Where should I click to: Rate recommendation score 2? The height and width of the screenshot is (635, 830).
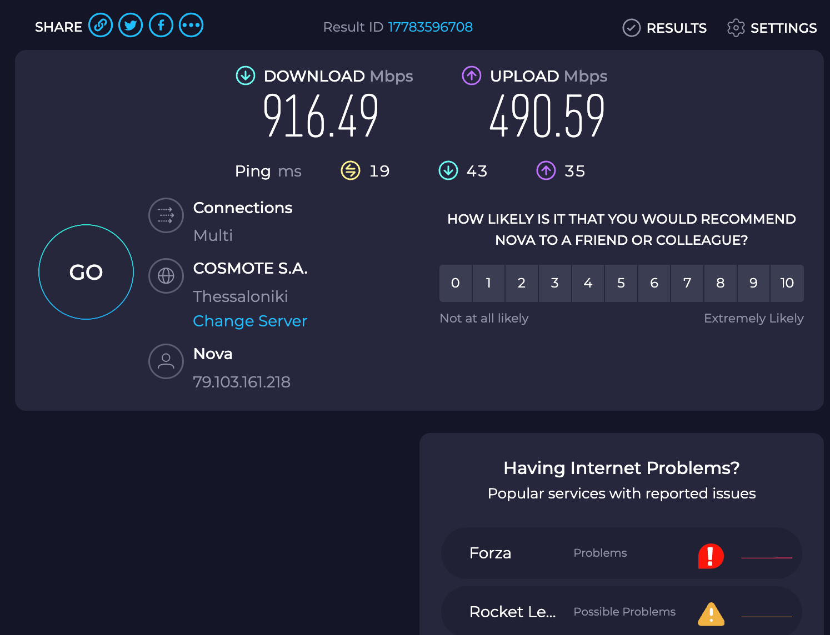(x=522, y=283)
